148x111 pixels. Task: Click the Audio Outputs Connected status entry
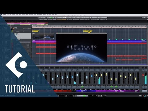[52, 19]
